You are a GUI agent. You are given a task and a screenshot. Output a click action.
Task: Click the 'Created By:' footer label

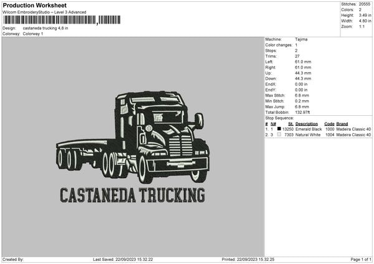point(13,260)
